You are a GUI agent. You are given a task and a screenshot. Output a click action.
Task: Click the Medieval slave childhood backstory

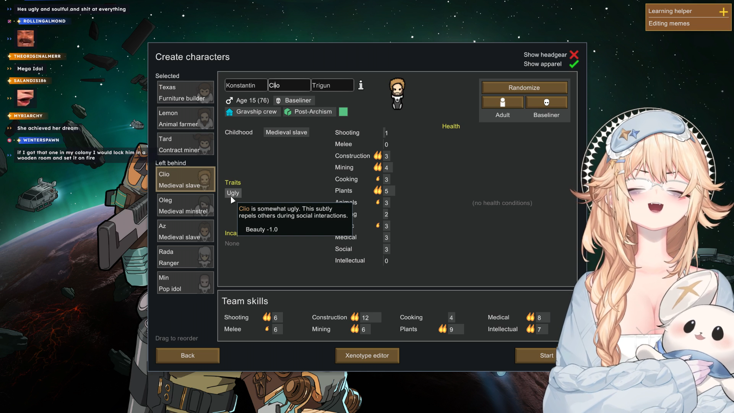click(286, 132)
